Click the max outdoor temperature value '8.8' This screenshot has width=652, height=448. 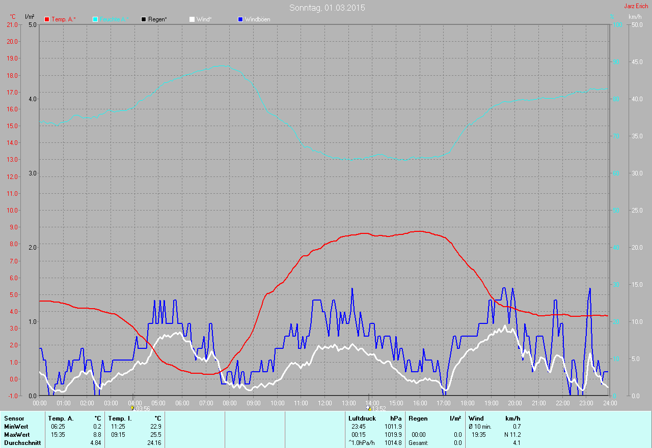tap(97, 435)
